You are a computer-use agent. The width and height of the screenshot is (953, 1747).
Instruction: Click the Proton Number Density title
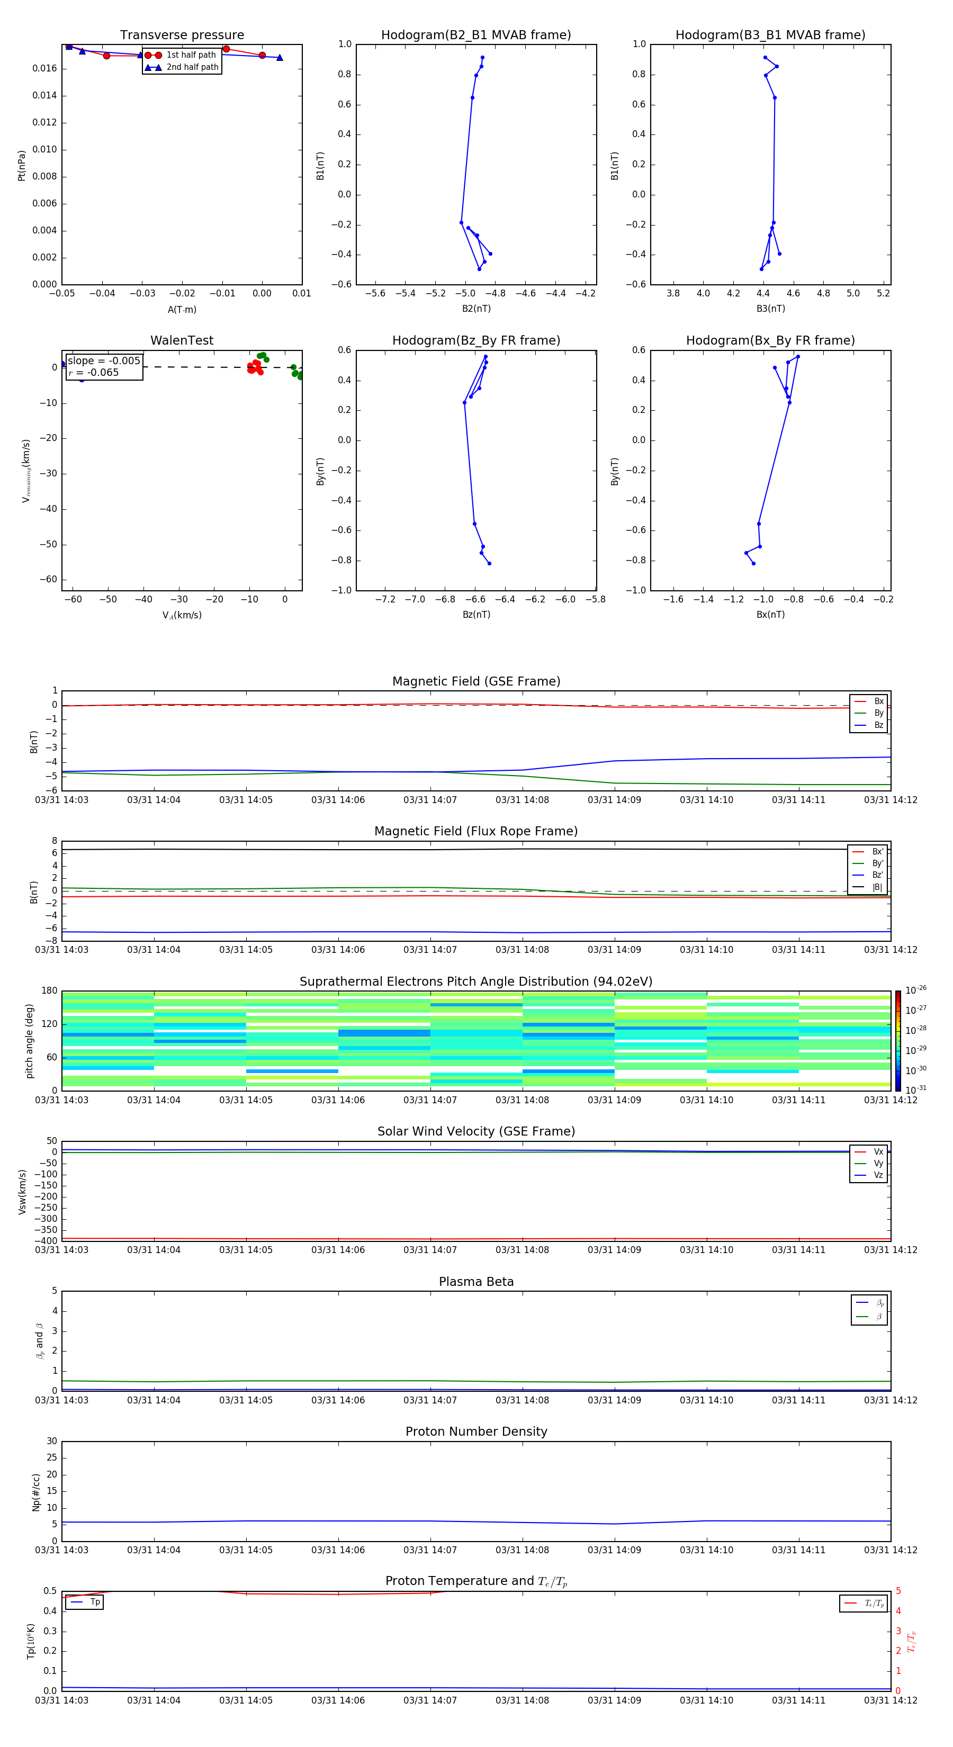[475, 1431]
